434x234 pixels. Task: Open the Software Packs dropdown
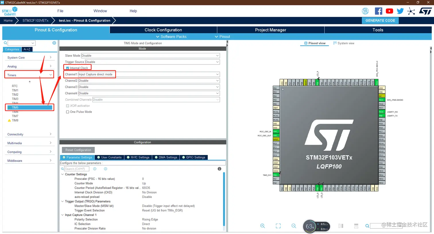[x=171, y=37]
